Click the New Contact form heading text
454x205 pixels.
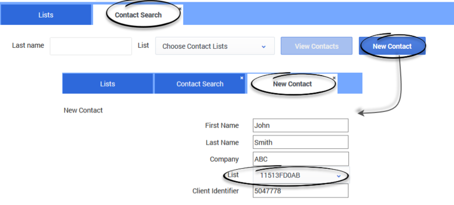pyautogui.click(x=83, y=110)
